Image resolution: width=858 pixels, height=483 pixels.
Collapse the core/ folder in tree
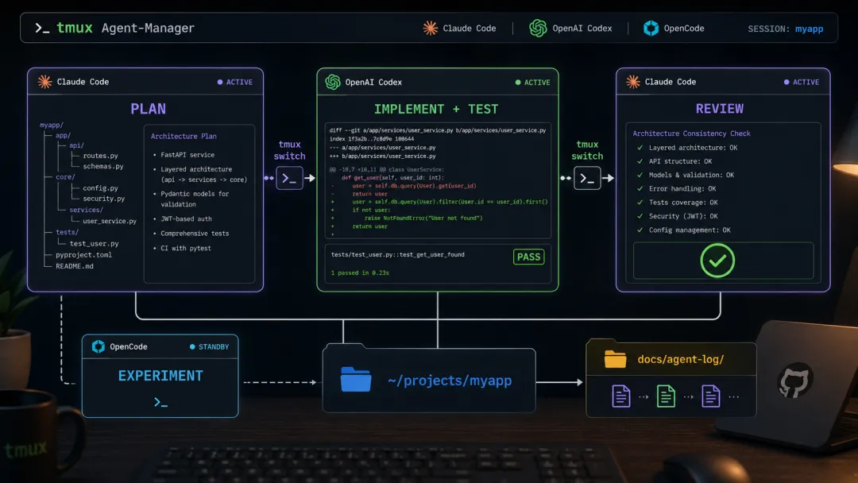pos(65,177)
